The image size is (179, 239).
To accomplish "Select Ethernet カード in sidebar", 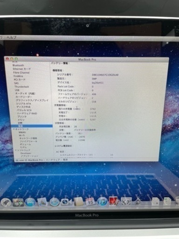I will pos(22,69).
